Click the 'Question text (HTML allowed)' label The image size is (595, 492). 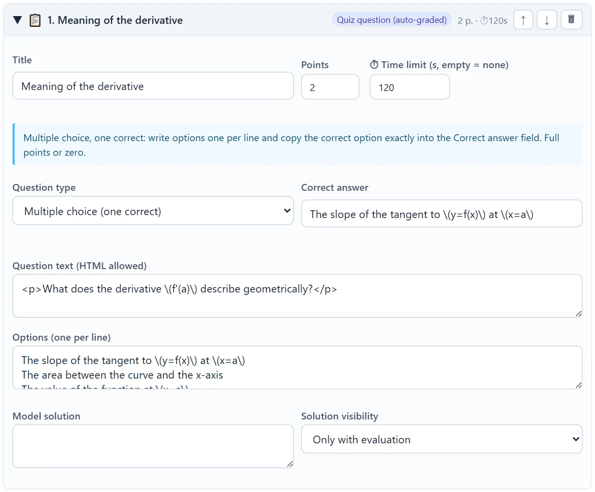(x=80, y=266)
